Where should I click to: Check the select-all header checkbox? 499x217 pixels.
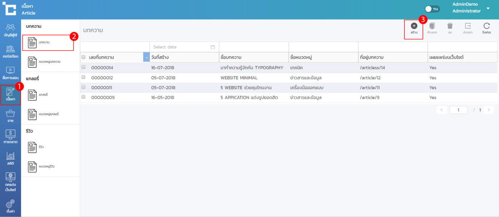point(83,57)
